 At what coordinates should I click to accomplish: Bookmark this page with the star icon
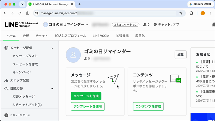[x=181, y=13]
